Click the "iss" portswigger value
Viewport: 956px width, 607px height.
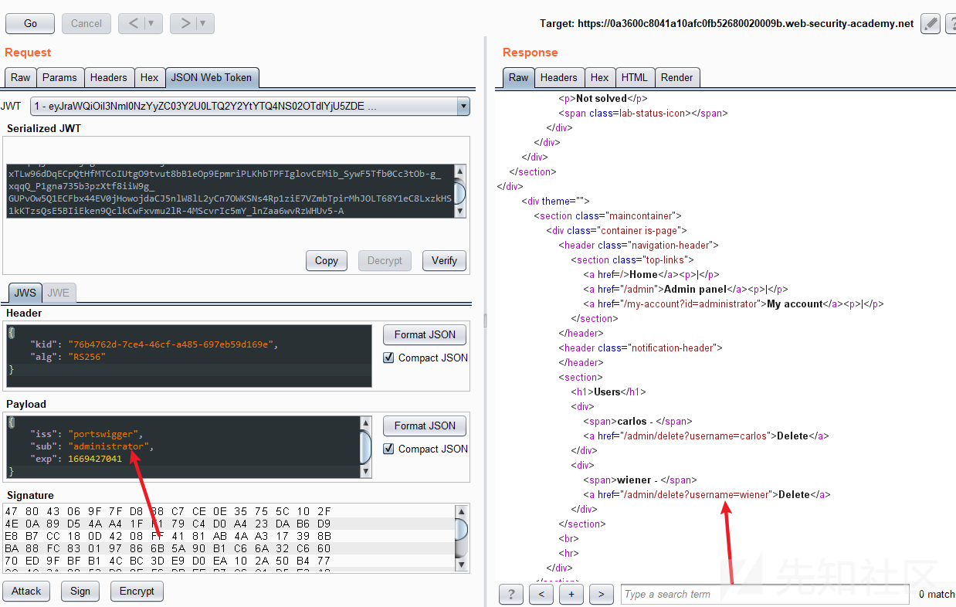point(104,434)
